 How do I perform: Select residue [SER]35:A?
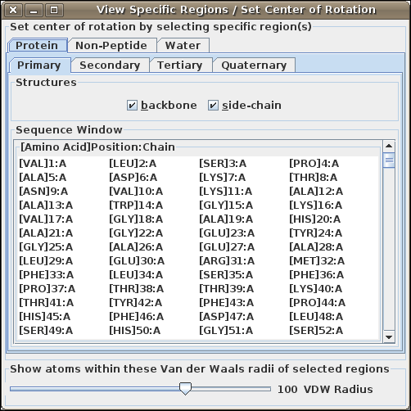click(x=226, y=275)
